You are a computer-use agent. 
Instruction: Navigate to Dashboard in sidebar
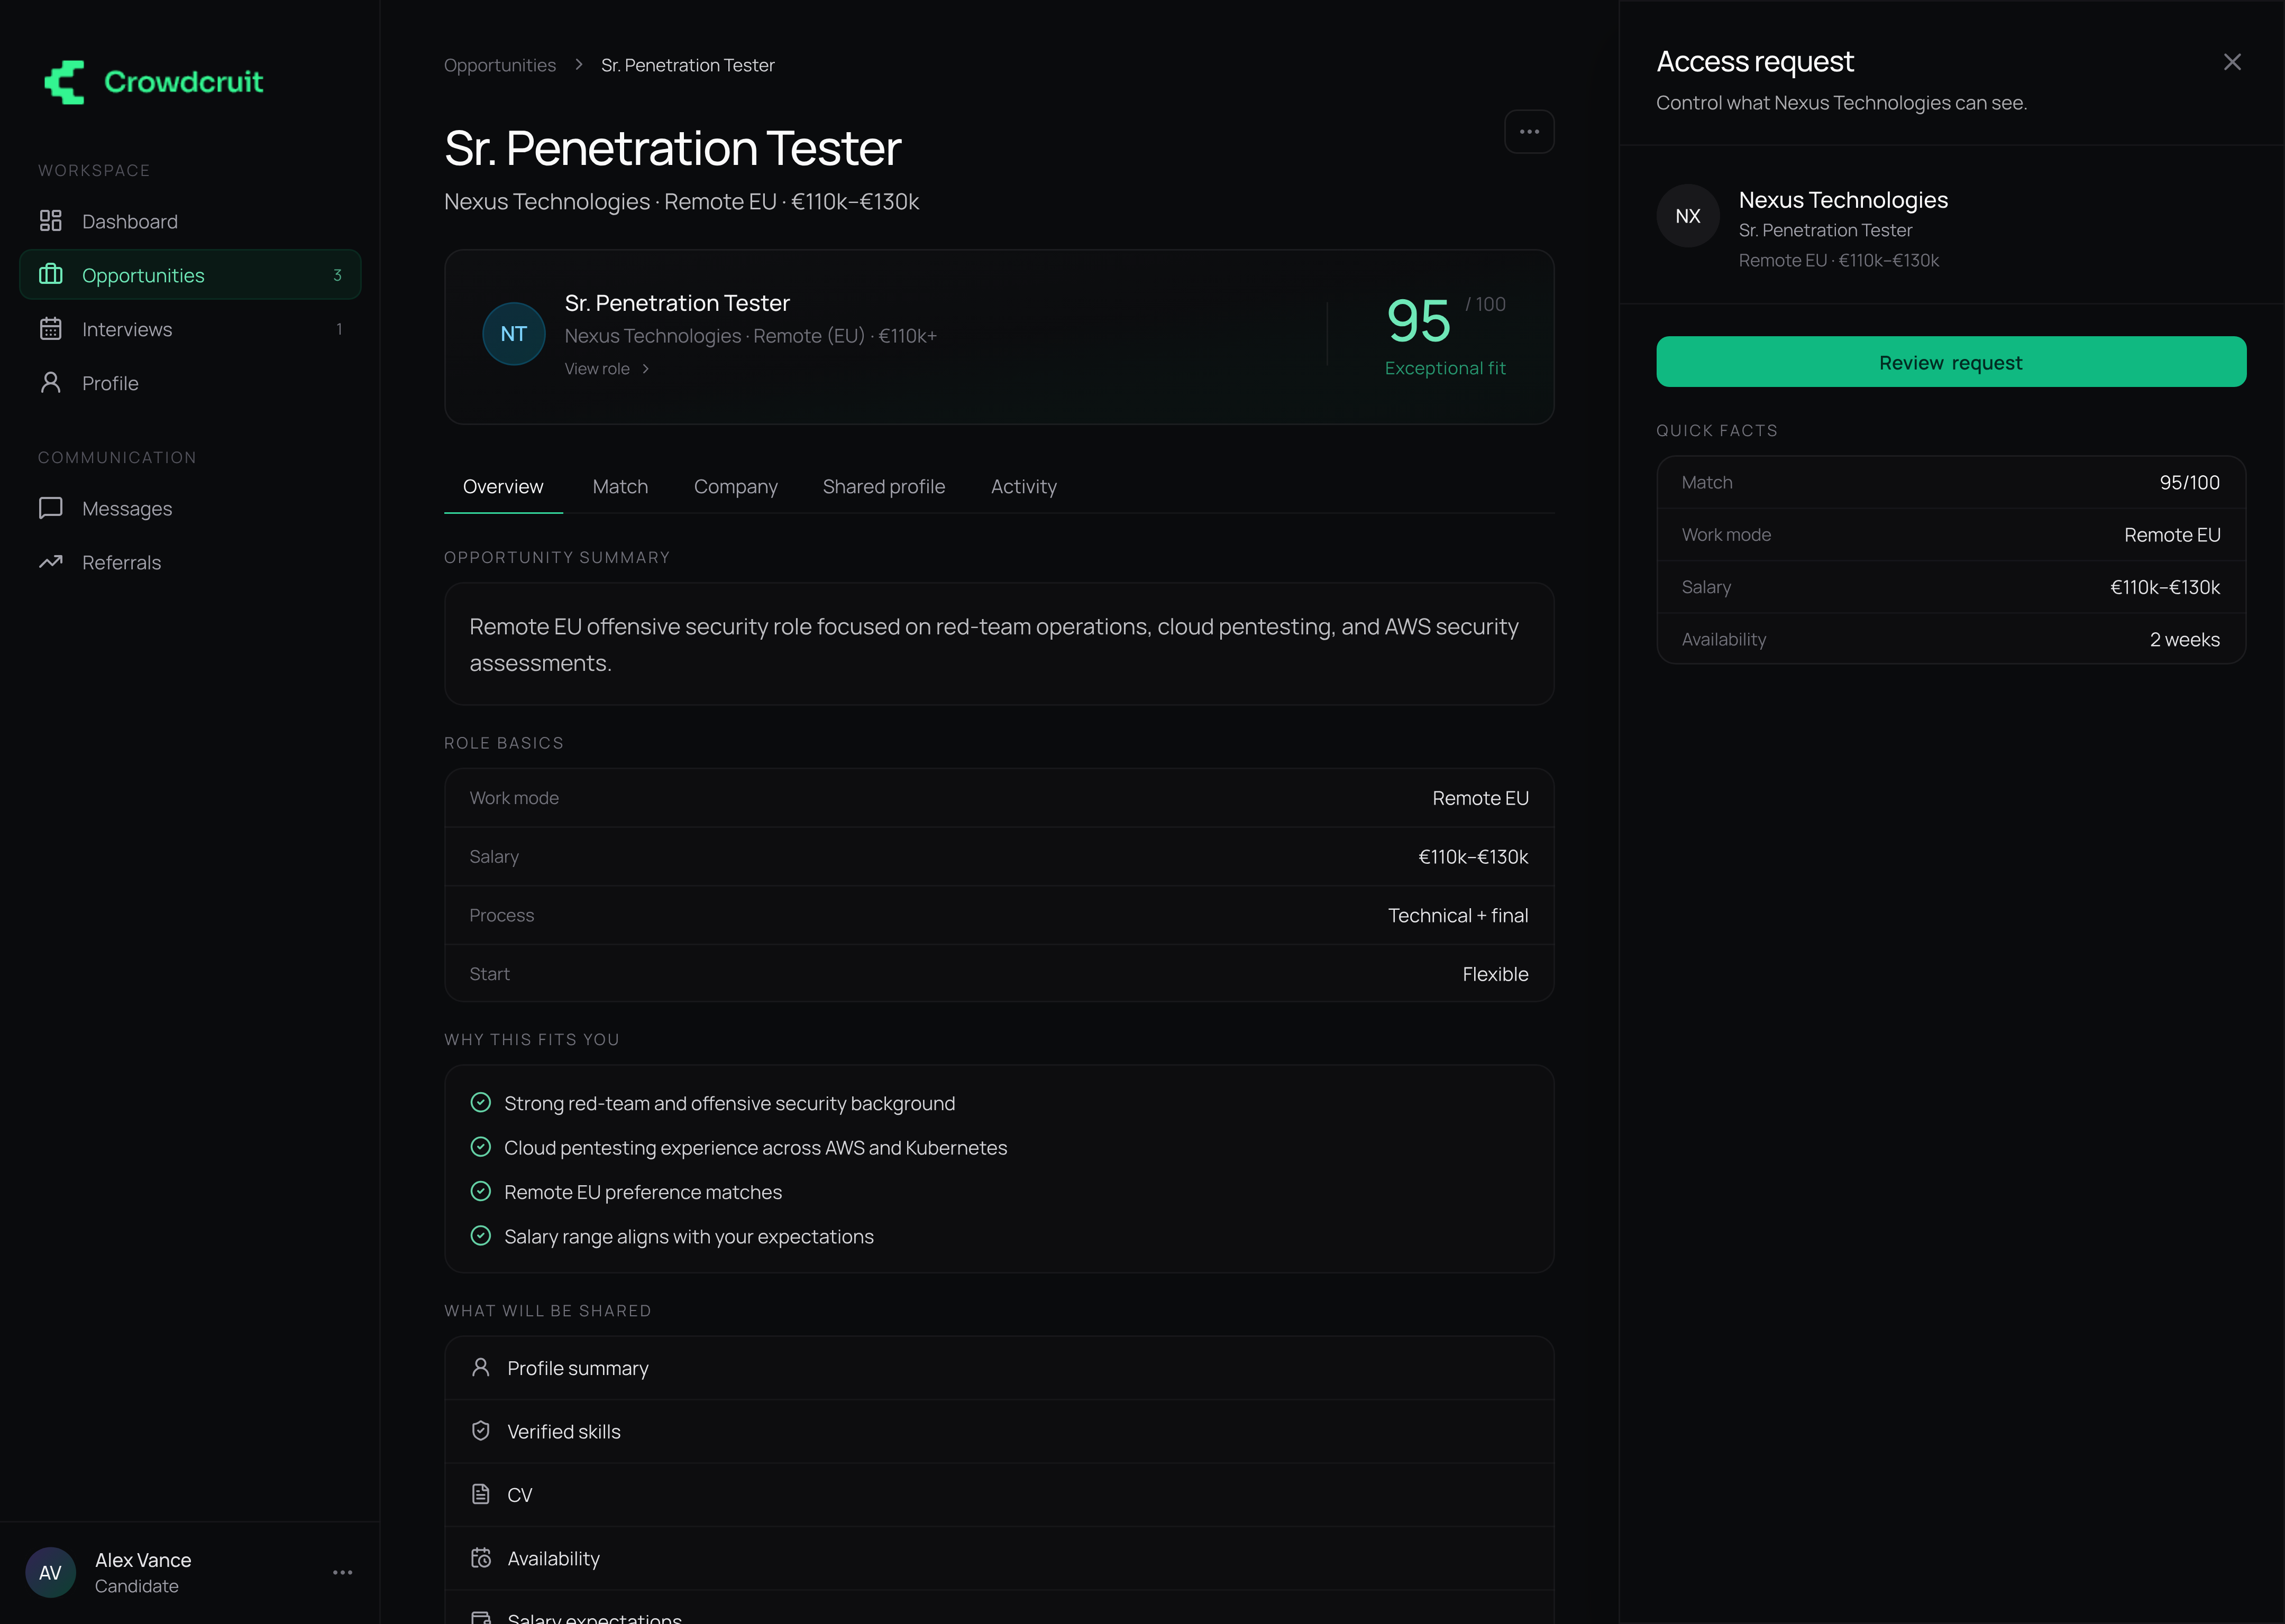190,221
